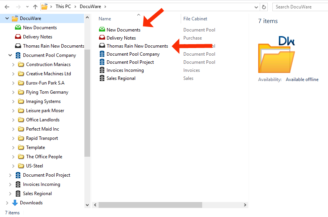Click the US-Steel folder icon
The image size is (328, 217).
(x=21, y=166)
